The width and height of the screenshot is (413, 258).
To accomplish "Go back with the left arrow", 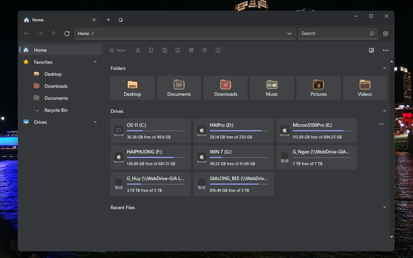I will [x=27, y=34].
